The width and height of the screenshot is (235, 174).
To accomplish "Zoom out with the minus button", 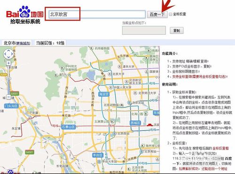I will pyautogui.click(x=8, y=97).
